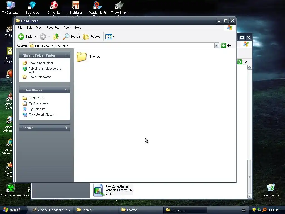Click scroll down arrow in background window

250,196
